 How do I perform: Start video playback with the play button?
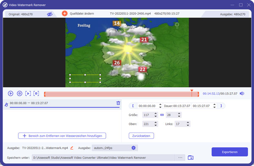11,94
